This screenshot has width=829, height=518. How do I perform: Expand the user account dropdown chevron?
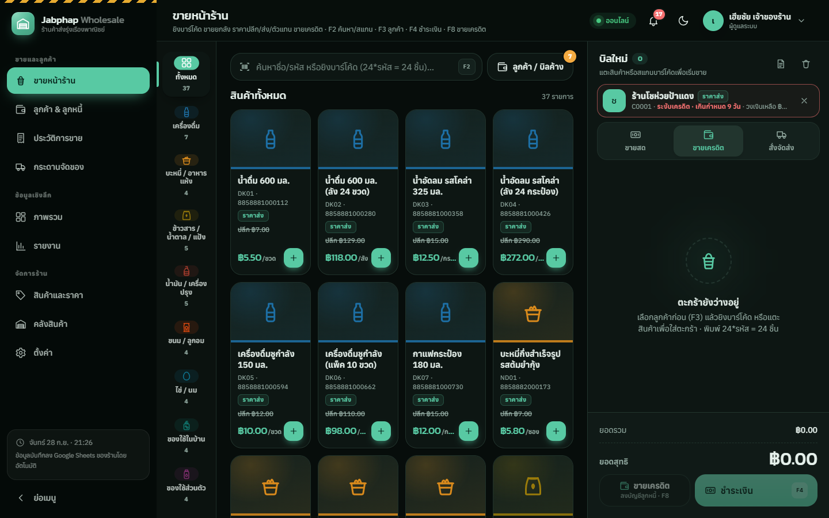point(801,21)
